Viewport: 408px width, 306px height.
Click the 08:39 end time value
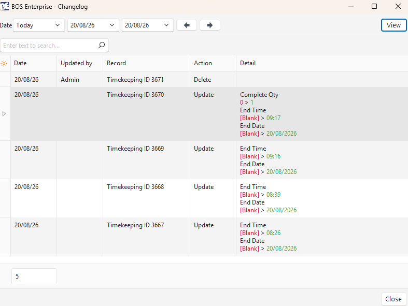274,195
